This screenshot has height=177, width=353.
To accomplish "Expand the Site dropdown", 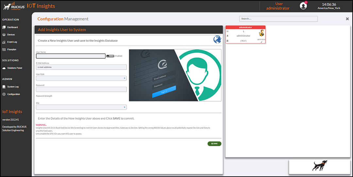I will point(81,107).
